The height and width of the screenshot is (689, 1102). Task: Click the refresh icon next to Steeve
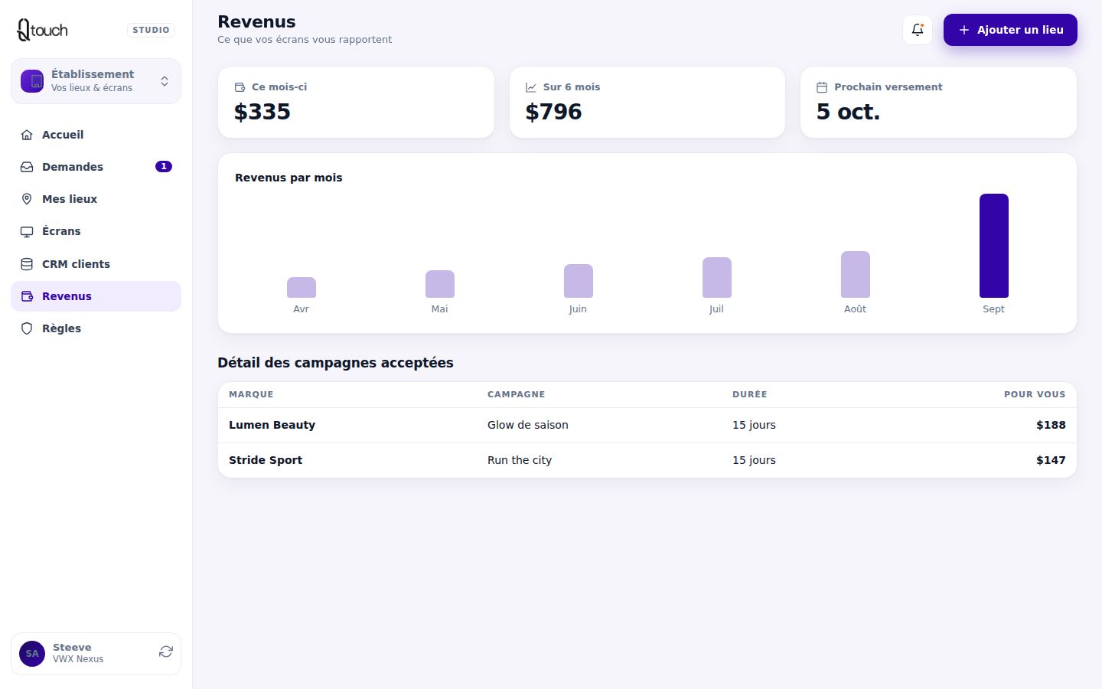coord(166,652)
